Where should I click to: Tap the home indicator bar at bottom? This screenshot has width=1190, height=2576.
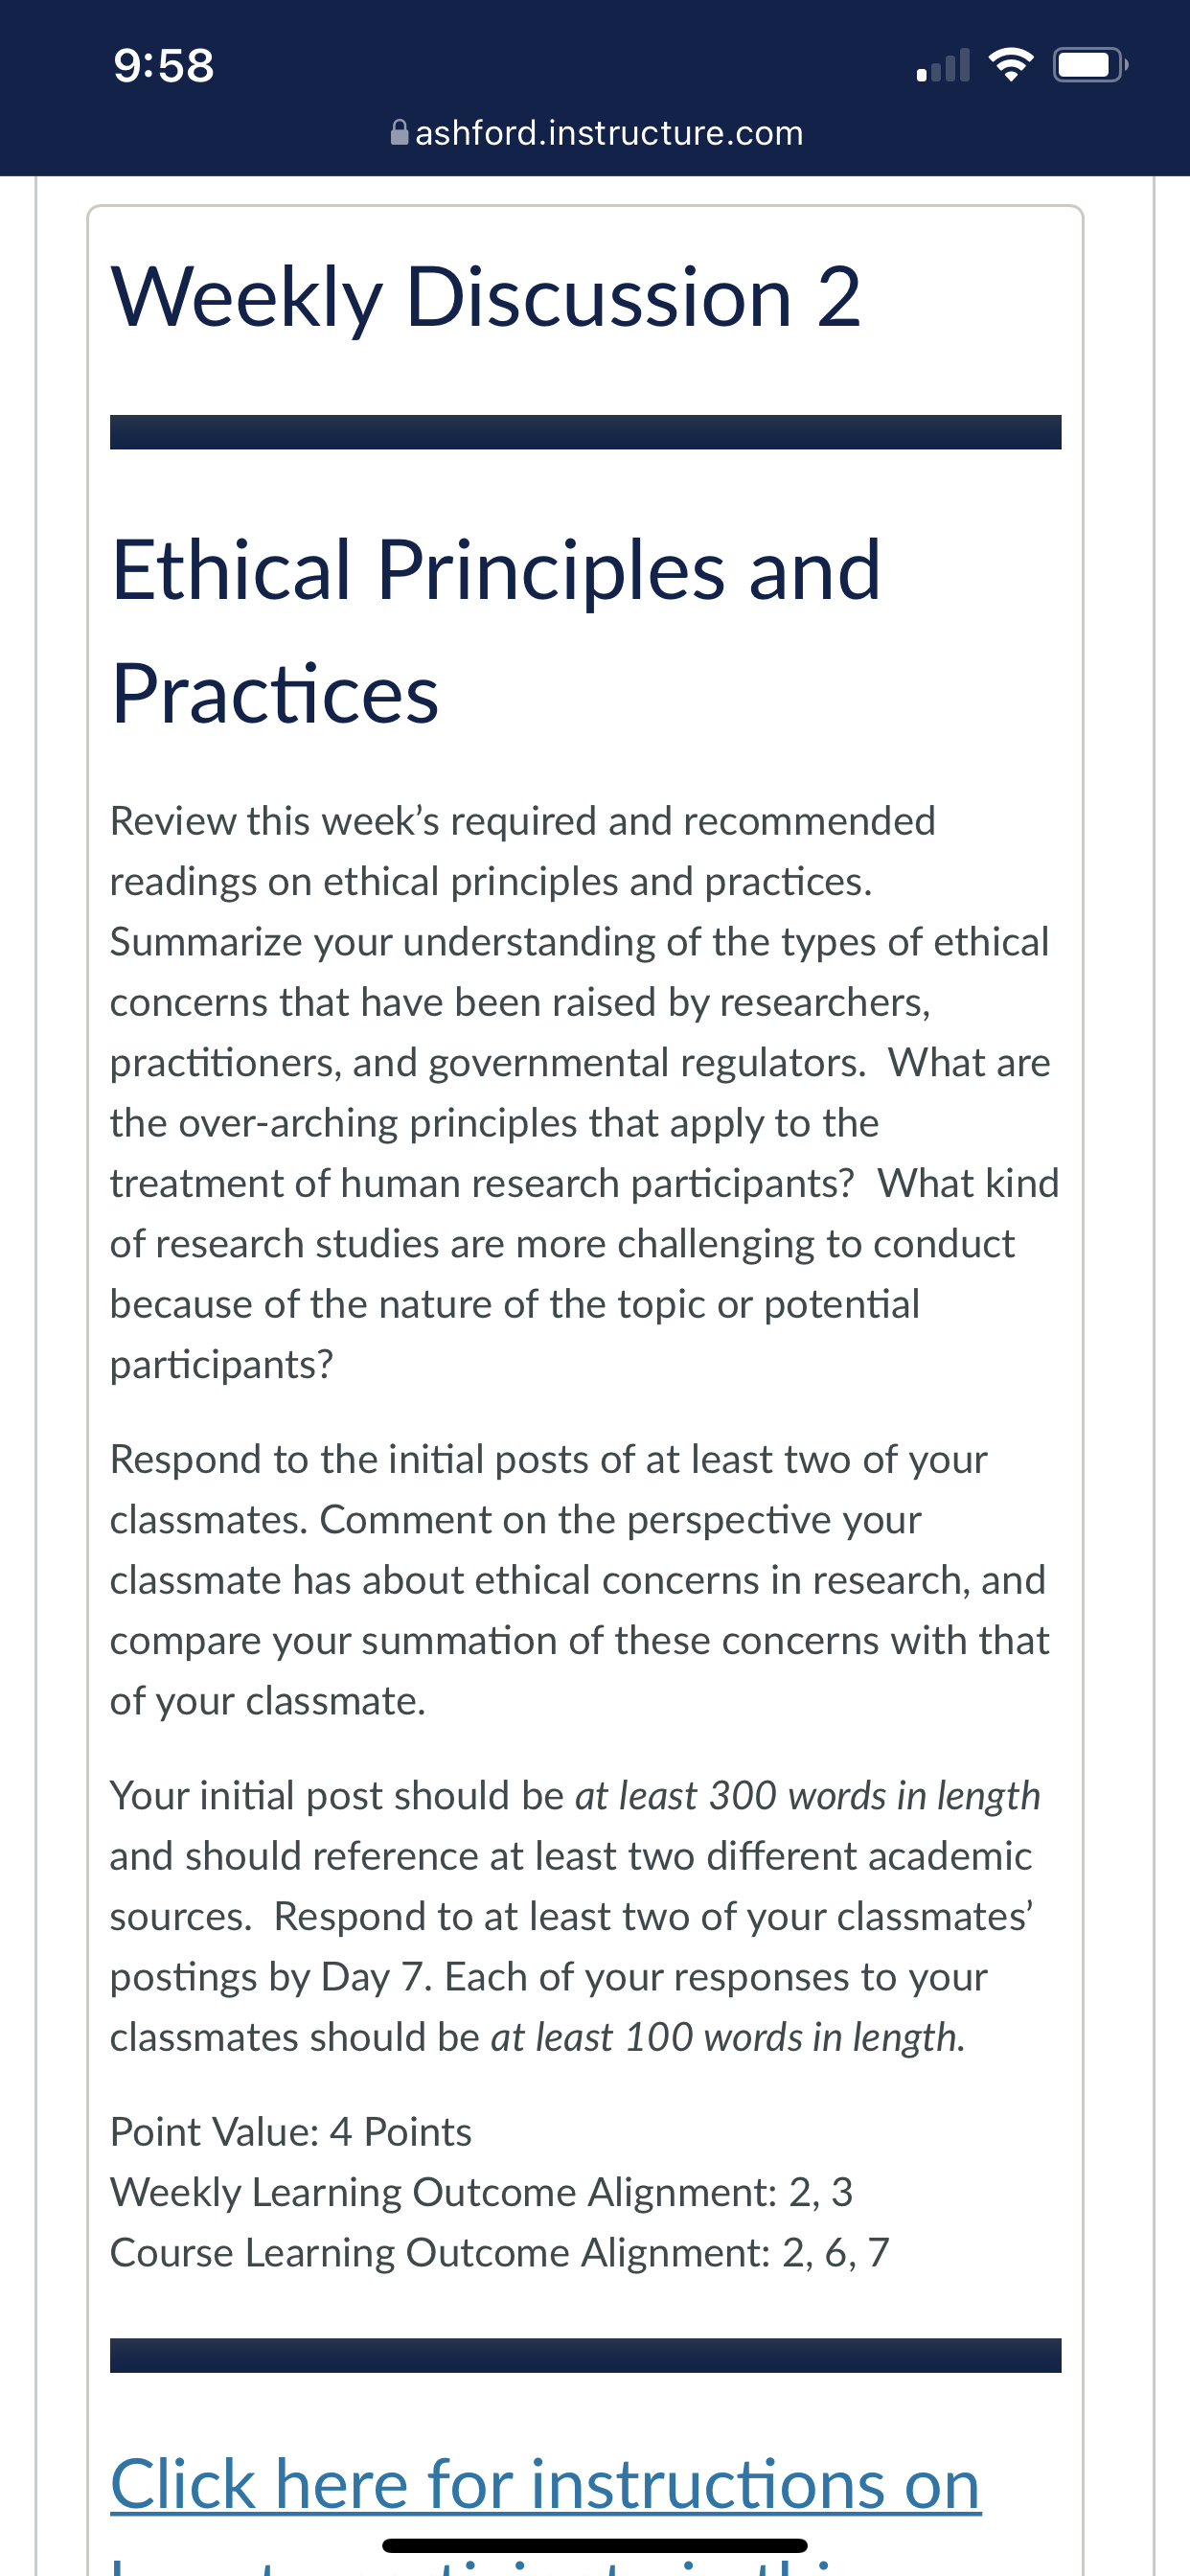(595, 2546)
